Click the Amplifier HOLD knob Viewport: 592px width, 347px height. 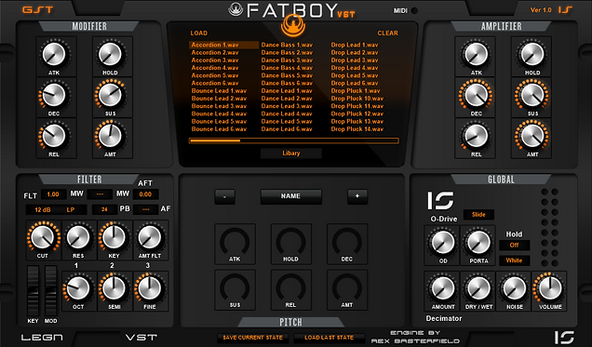tap(532, 54)
